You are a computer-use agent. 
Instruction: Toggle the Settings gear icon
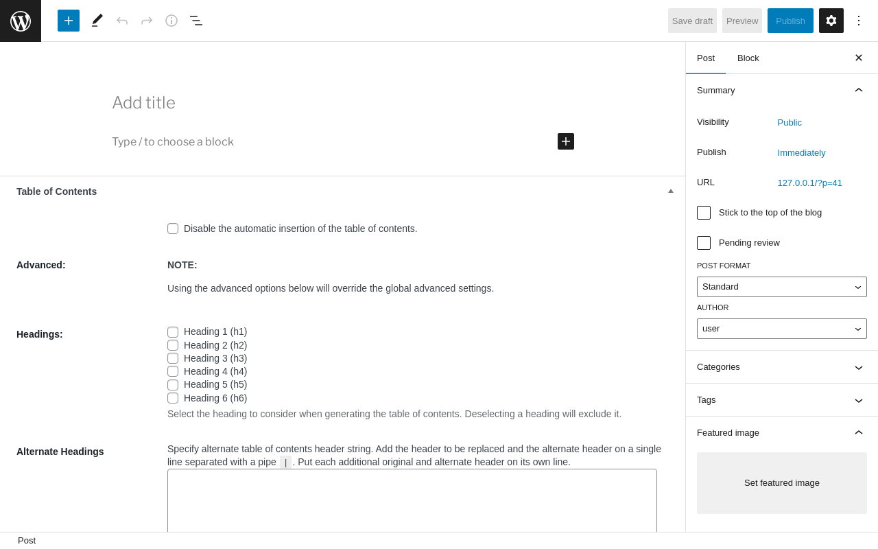(831, 21)
